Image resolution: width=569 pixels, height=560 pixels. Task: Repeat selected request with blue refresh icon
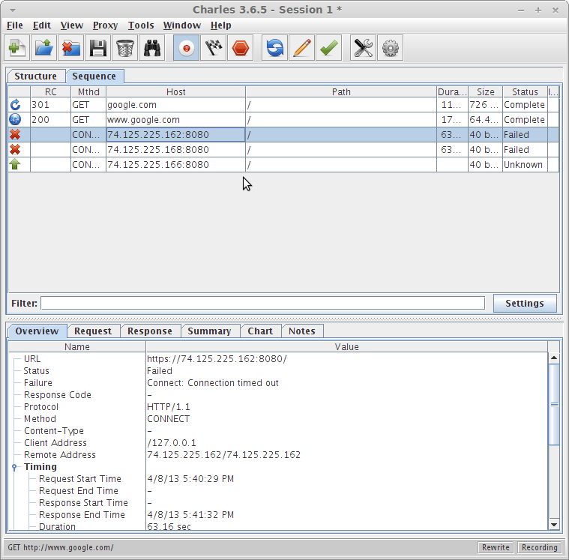pos(274,47)
